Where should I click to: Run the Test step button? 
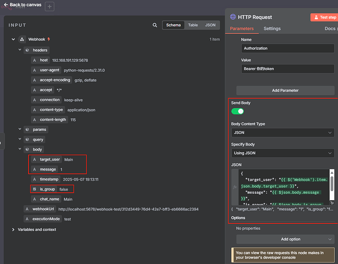click(324, 17)
